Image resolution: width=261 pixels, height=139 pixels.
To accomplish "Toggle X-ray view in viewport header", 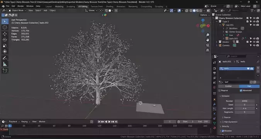I will click(x=186, y=11).
